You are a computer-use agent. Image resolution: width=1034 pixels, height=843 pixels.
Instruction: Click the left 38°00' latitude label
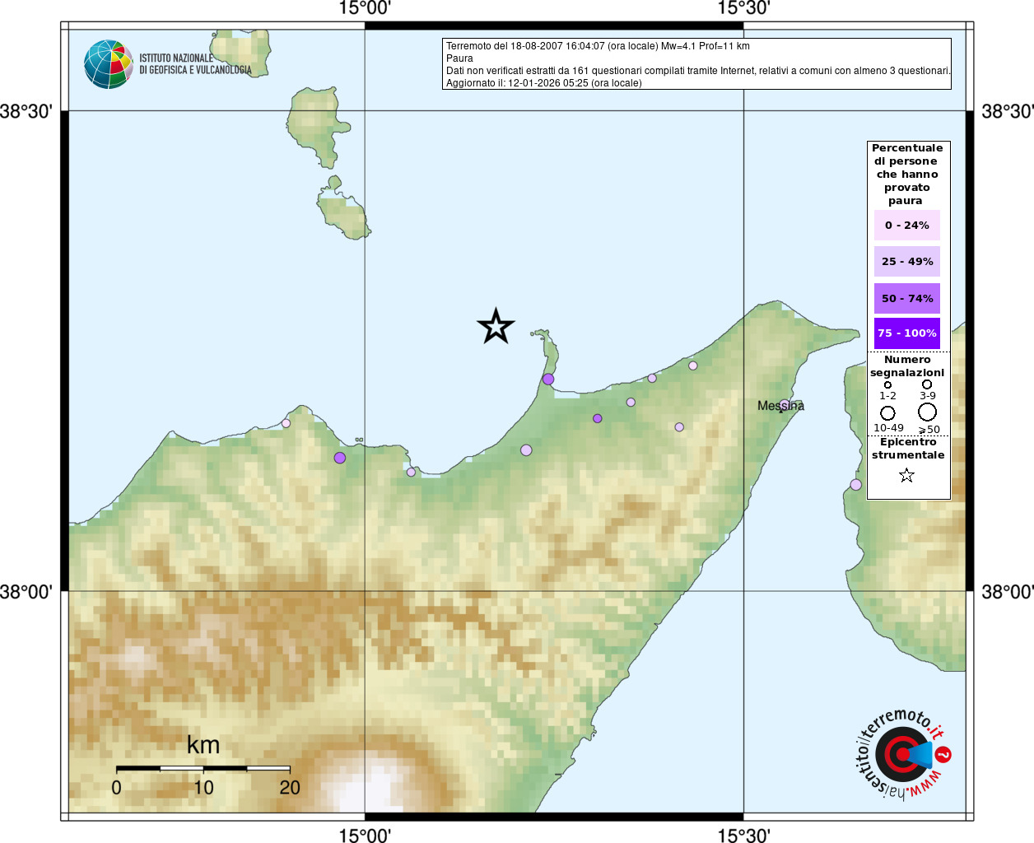click(x=26, y=591)
